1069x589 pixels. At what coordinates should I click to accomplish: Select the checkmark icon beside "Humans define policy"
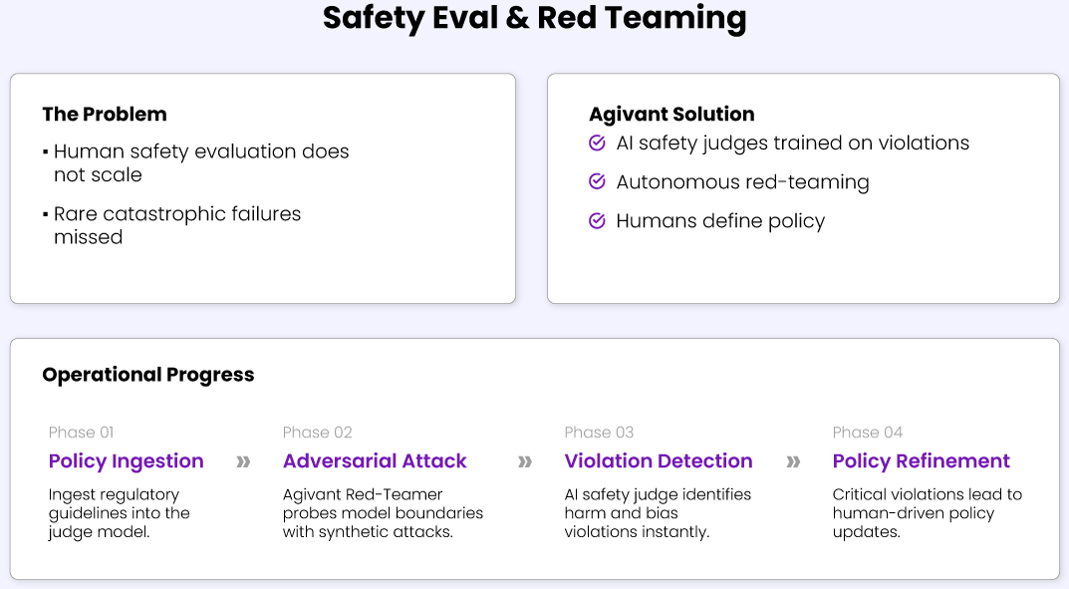(x=598, y=221)
